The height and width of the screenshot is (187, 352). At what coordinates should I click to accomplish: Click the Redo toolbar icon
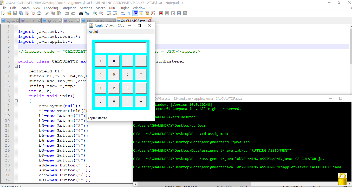coord(73,13)
